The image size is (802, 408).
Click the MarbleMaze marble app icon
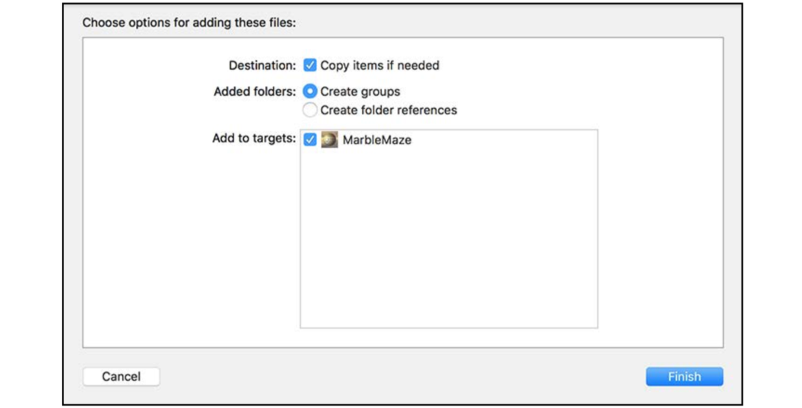tap(330, 140)
